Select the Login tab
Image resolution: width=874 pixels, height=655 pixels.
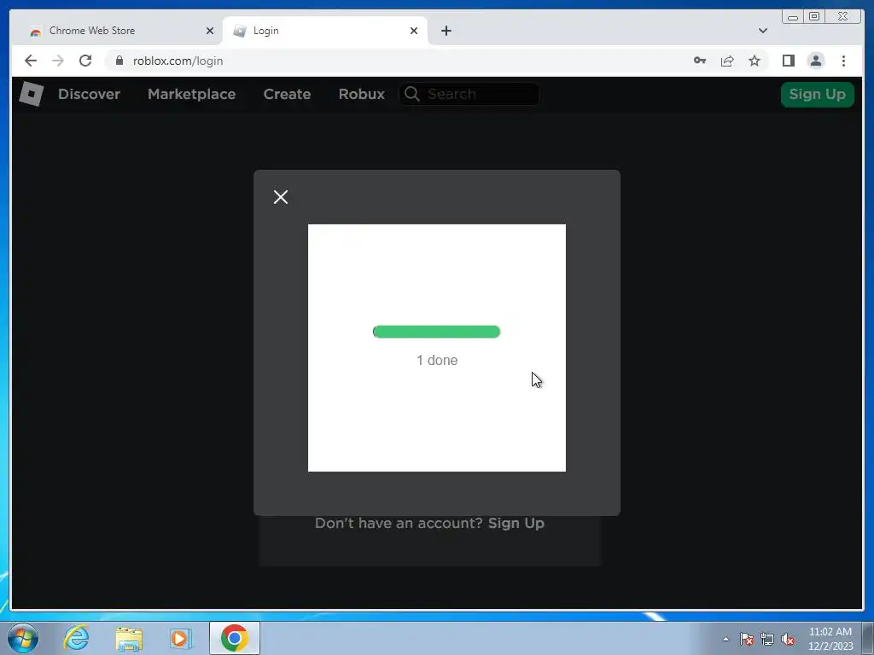click(x=324, y=31)
